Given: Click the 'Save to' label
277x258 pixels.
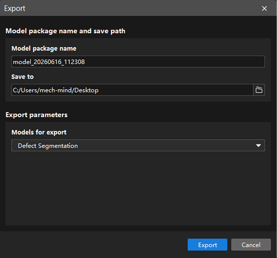Looking at the screenshot, I should (22, 77).
